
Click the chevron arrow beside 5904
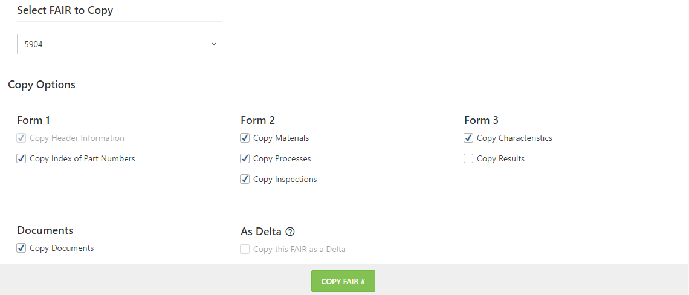pyautogui.click(x=213, y=44)
